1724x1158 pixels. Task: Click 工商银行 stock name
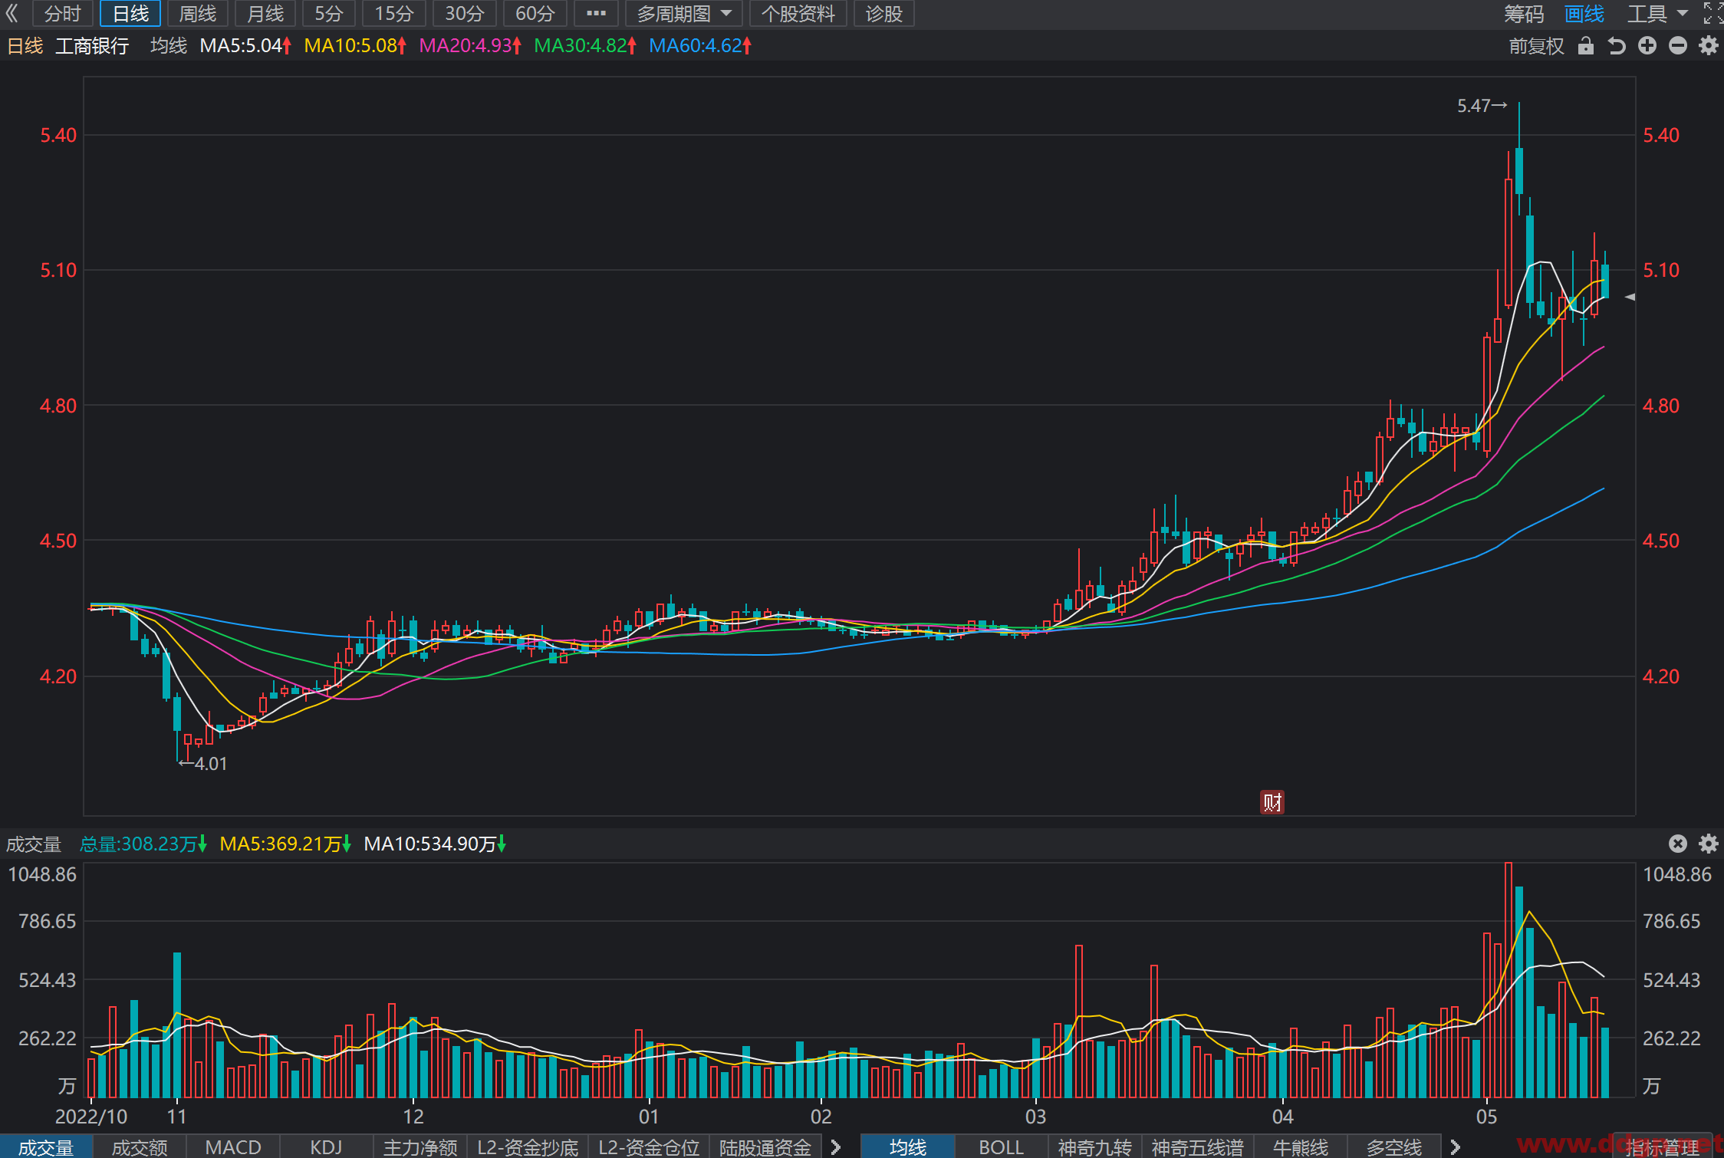(92, 46)
